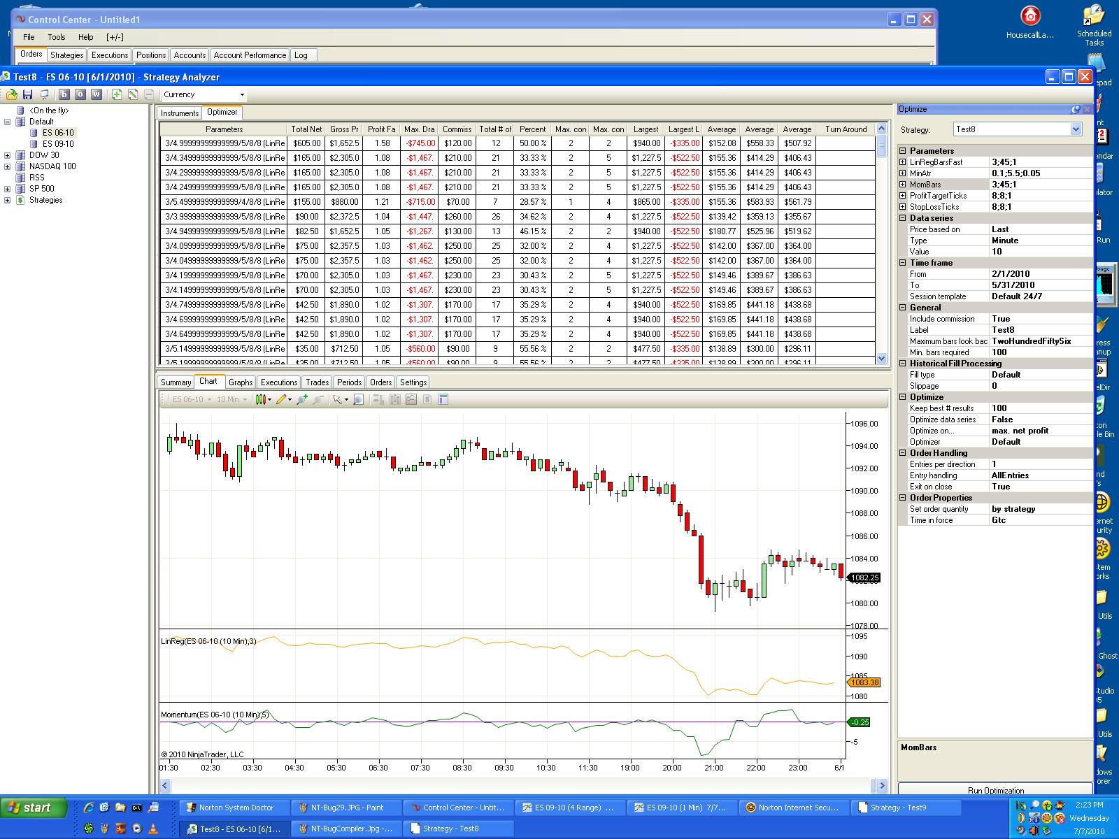
Task: Click the green plus add-list icon
Action: [x=116, y=94]
